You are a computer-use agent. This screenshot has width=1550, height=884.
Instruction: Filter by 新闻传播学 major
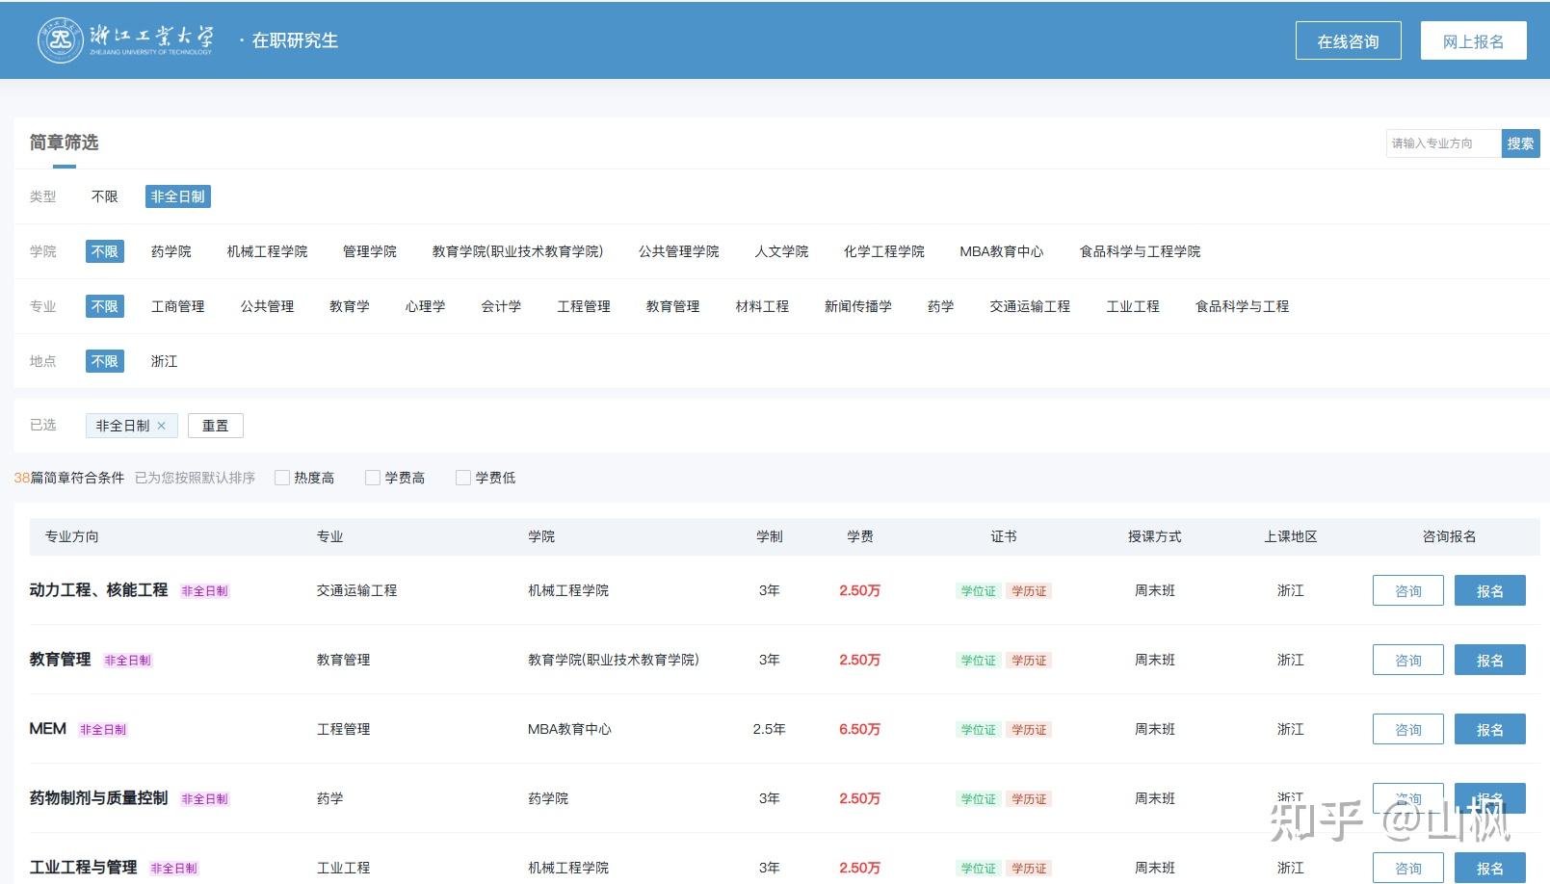857,306
